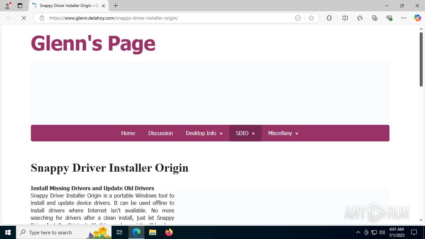Go to Glenn's Page site title
Viewport: 425px width, 239px height.
click(93, 43)
